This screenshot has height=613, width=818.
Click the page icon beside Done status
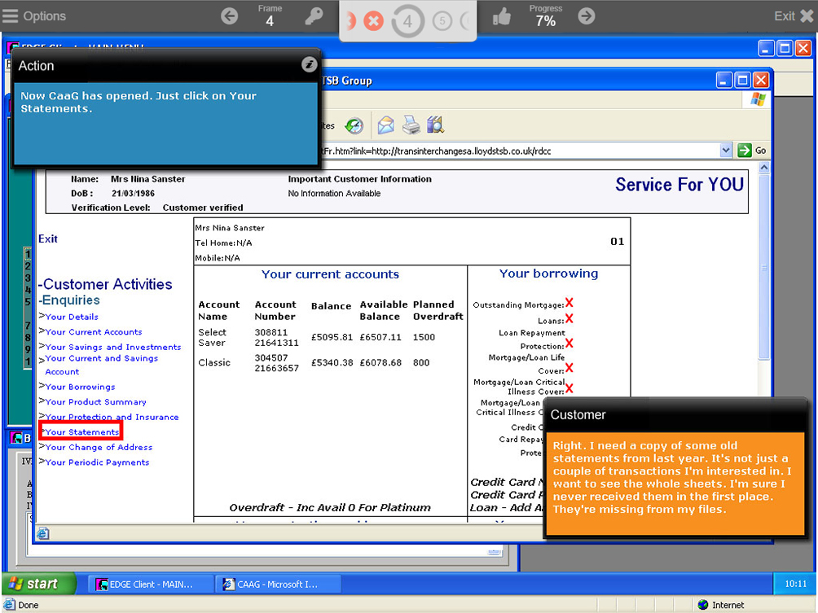10,605
